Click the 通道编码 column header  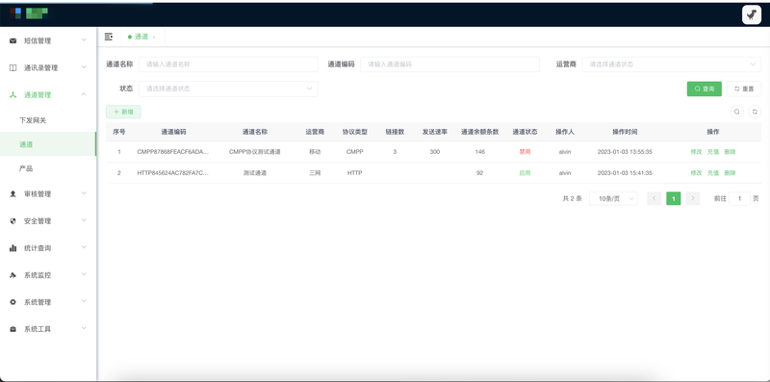(x=173, y=132)
